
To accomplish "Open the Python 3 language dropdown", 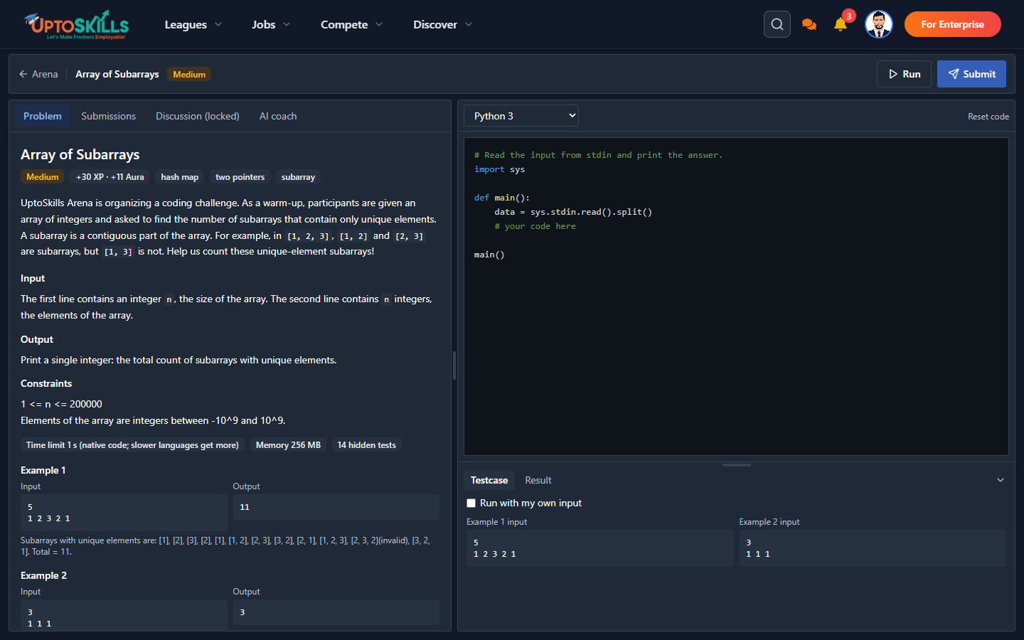I will (521, 116).
